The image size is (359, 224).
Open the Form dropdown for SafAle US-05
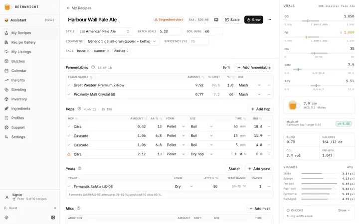click(x=184, y=187)
